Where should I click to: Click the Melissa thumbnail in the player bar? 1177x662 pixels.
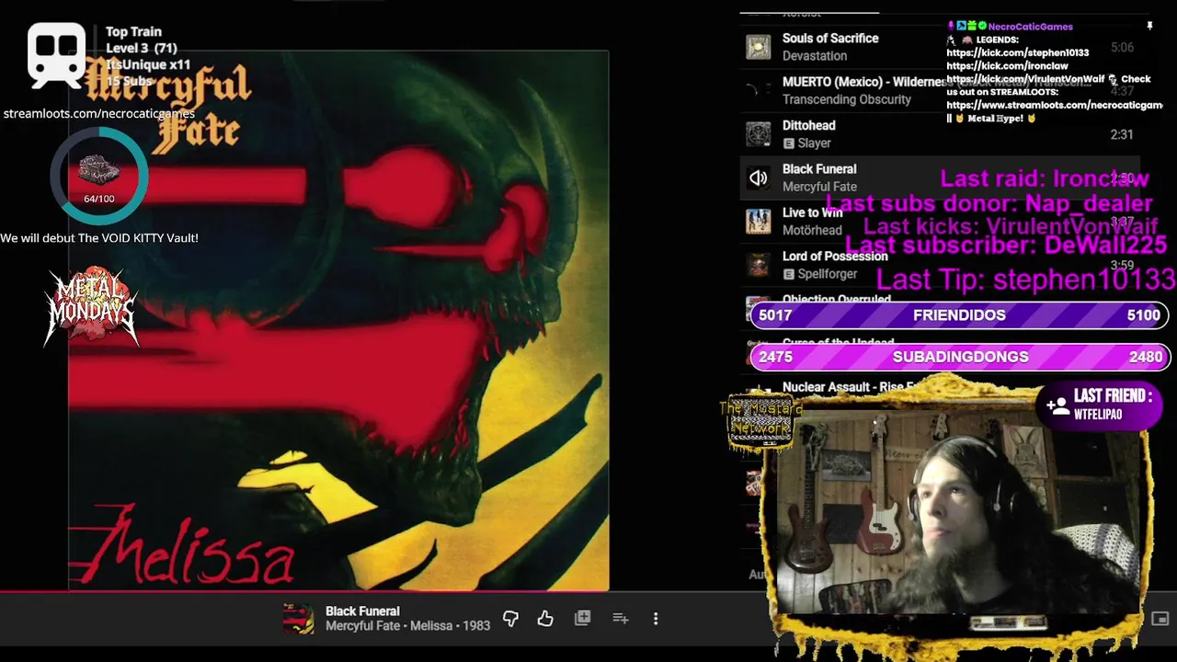(298, 619)
